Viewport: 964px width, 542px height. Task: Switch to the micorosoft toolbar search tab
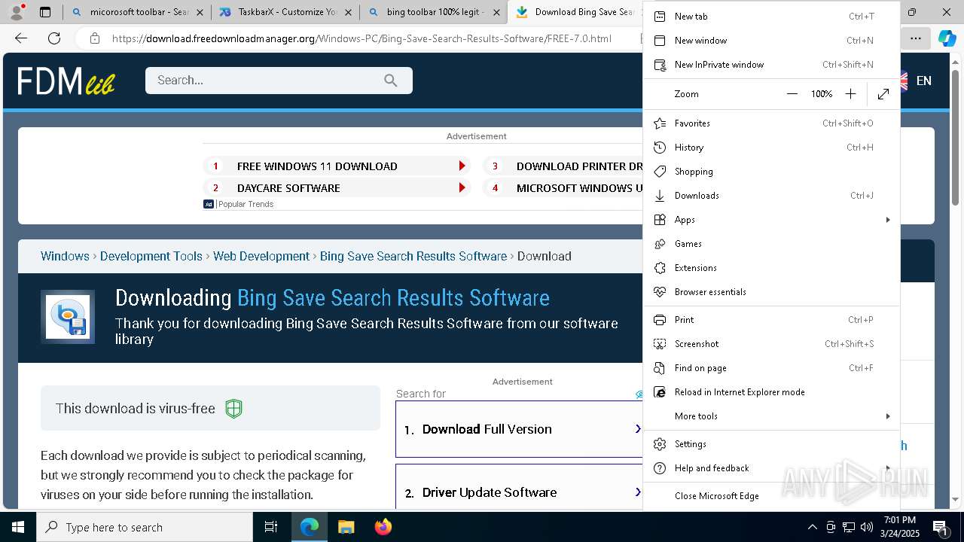139,12
